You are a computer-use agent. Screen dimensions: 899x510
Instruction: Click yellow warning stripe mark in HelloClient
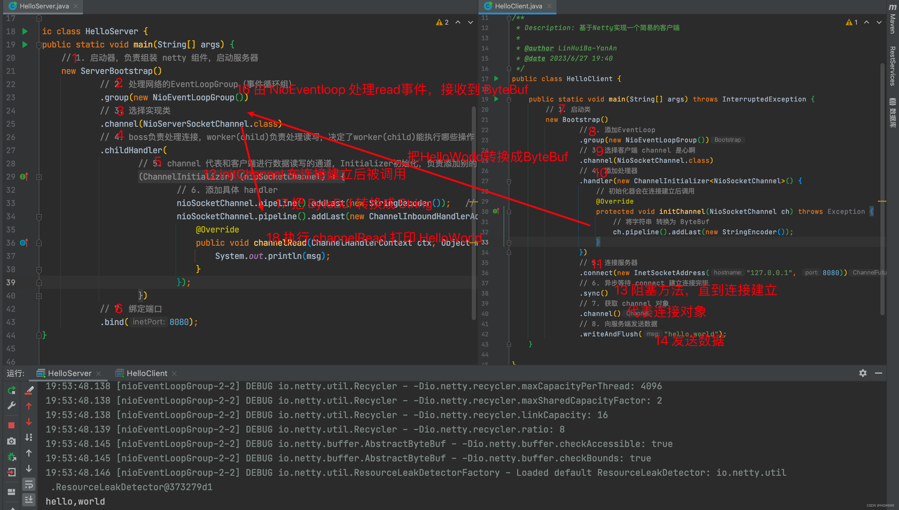point(882,202)
